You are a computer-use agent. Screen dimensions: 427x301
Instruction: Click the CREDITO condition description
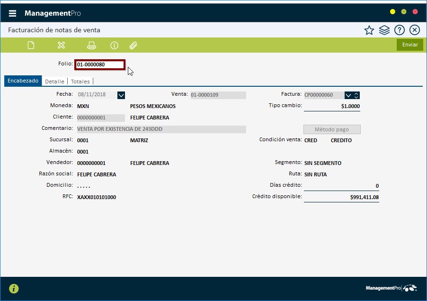pyautogui.click(x=341, y=140)
